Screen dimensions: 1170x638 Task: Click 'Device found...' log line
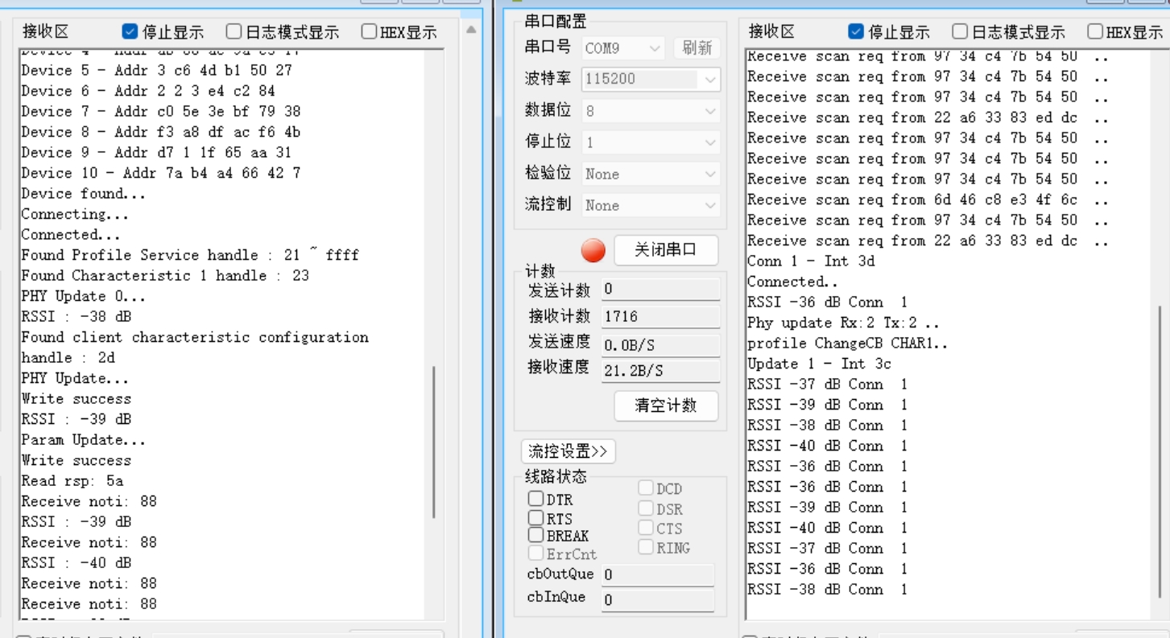(84, 194)
